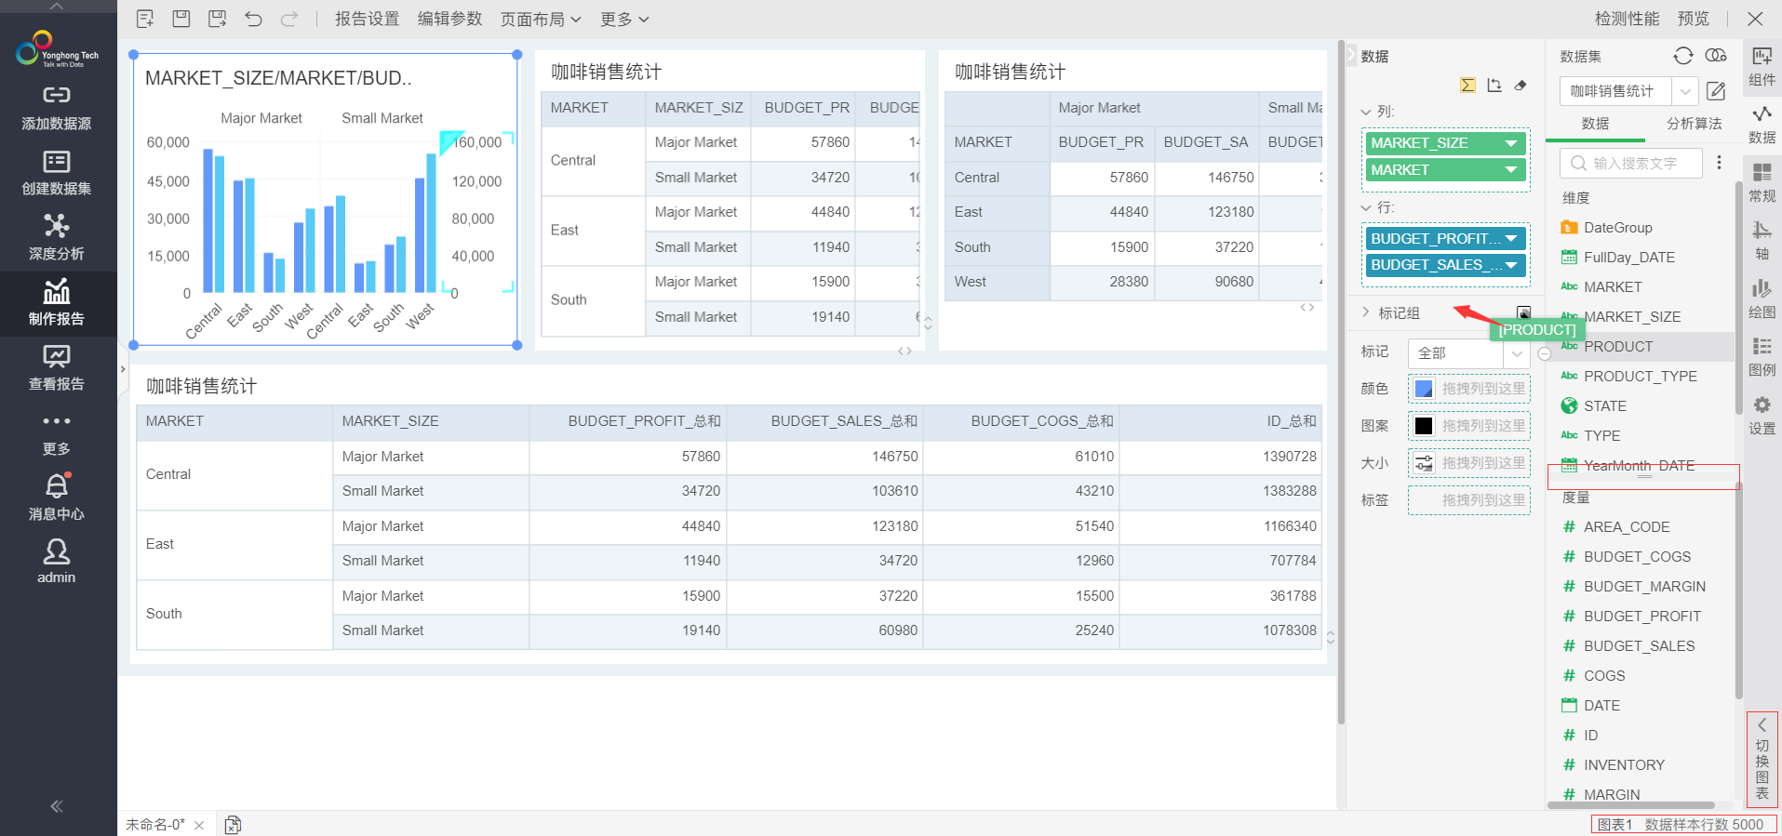The width and height of the screenshot is (1782, 836).
Task: Click the 检测性能 button
Action: (x=1627, y=19)
